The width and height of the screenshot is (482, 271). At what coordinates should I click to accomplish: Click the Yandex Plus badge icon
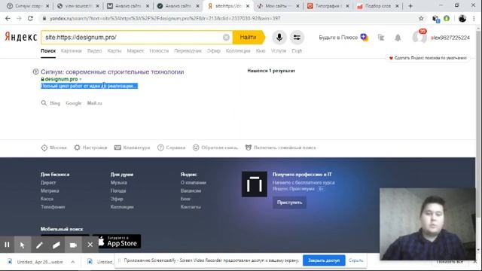tap(365, 37)
